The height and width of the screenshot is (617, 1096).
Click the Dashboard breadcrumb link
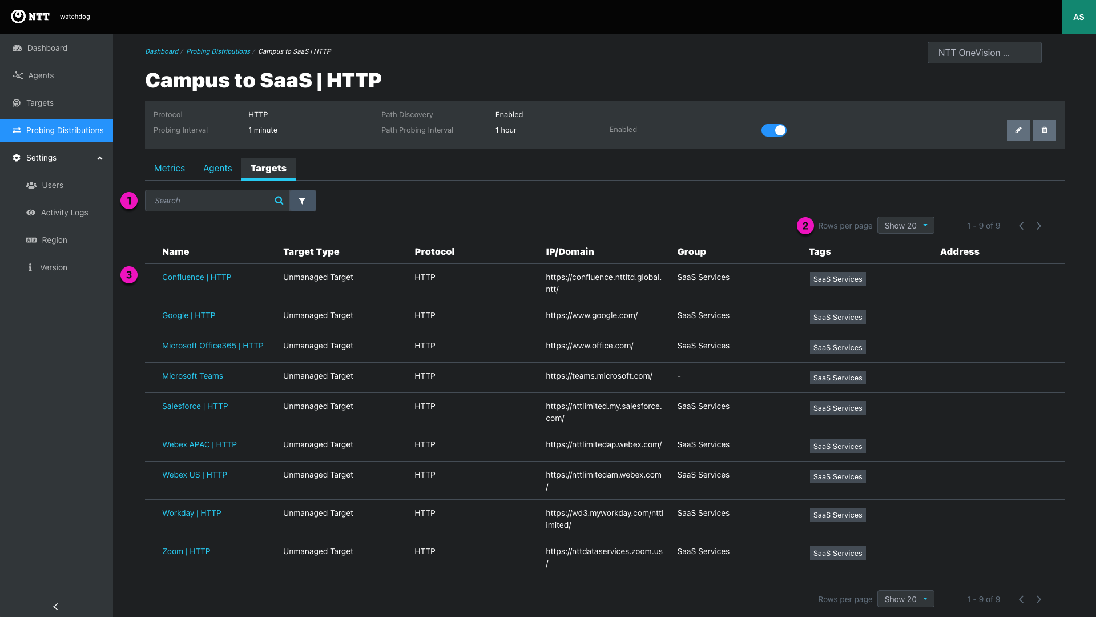(162, 51)
